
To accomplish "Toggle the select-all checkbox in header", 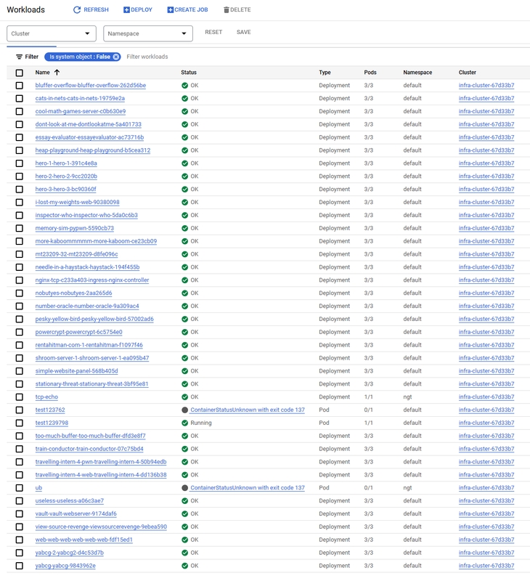I will click(20, 73).
